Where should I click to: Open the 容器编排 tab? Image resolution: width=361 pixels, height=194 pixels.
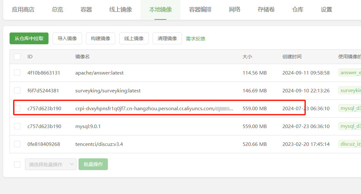pos(200,10)
